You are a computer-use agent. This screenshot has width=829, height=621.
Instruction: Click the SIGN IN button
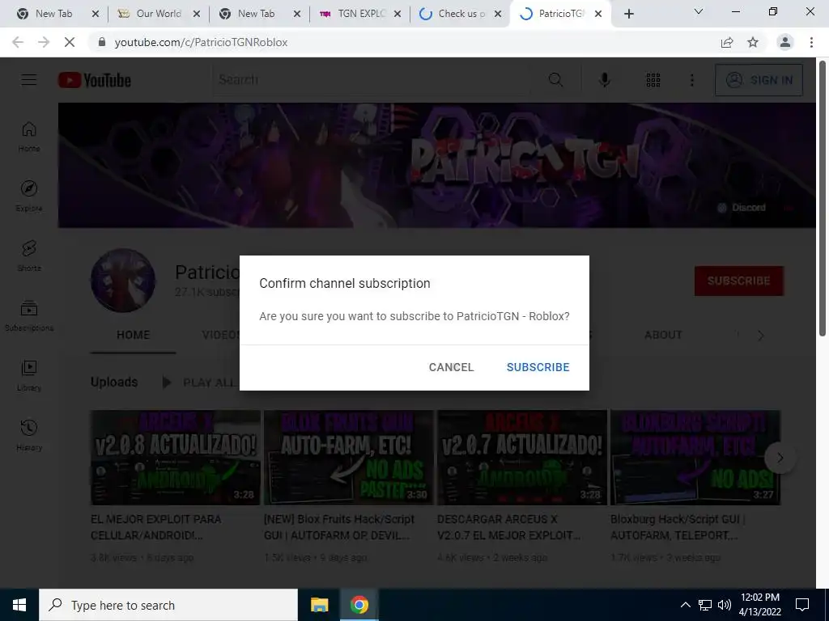tap(759, 80)
